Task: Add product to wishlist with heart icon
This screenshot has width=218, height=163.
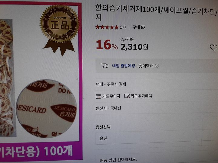Action: tap(213, 48)
